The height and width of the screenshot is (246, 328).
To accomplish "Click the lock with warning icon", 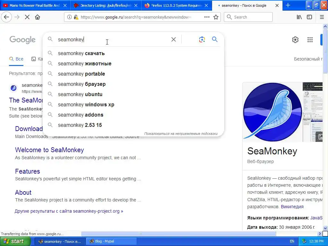I will pyautogui.click(x=76, y=17).
